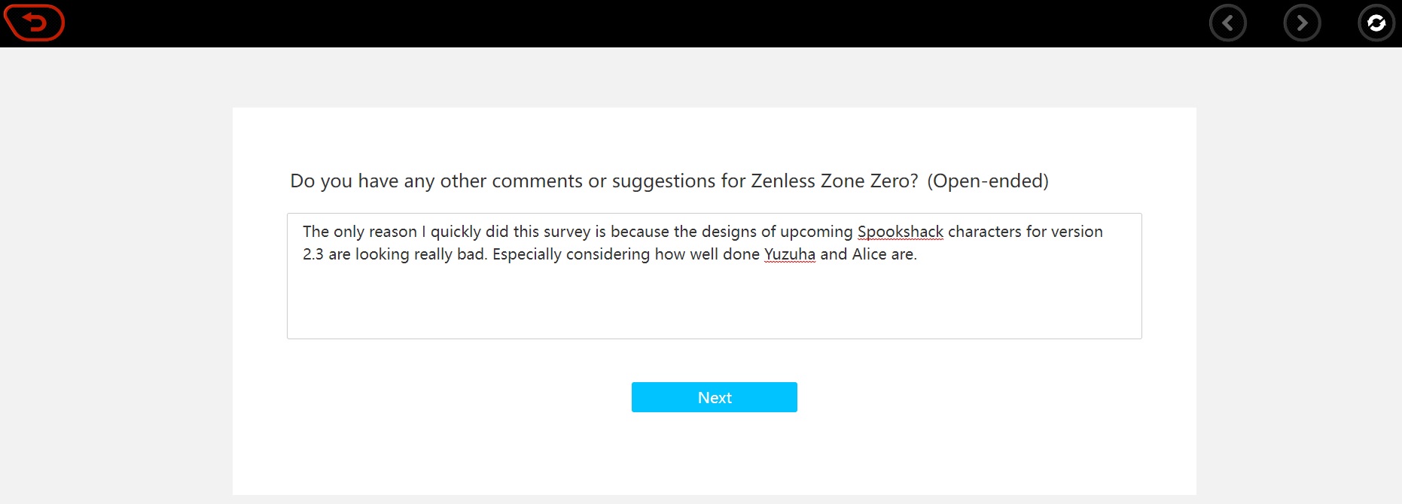
Task: Click empty space below the comment text
Action: (x=714, y=308)
